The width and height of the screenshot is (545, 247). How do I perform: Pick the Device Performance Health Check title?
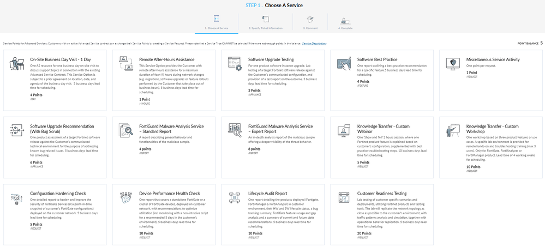click(x=169, y=193)
